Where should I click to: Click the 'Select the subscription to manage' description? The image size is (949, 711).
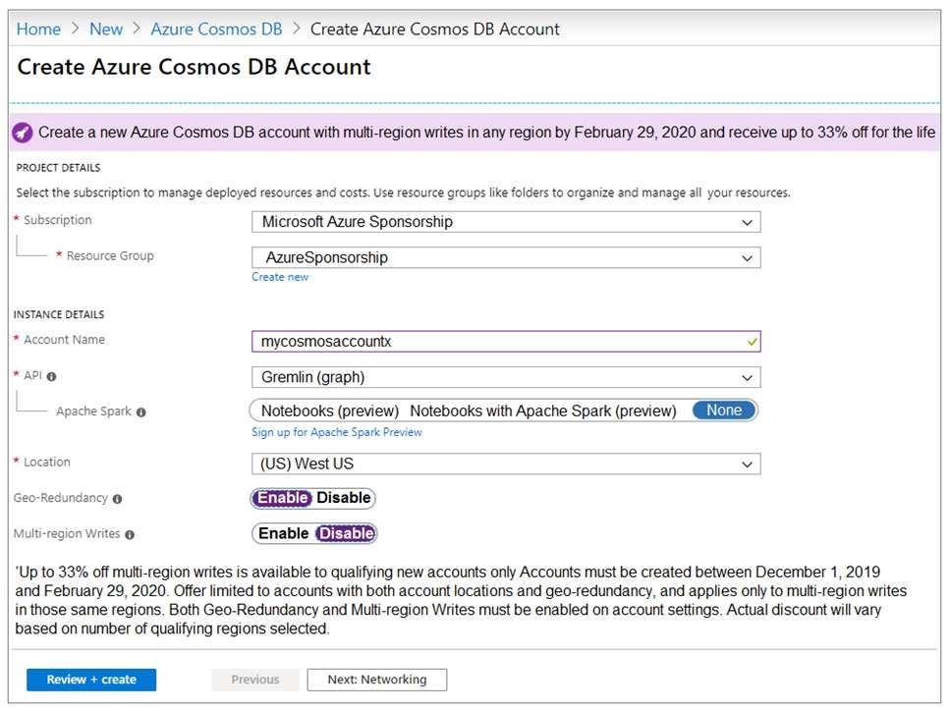[403, 193]
